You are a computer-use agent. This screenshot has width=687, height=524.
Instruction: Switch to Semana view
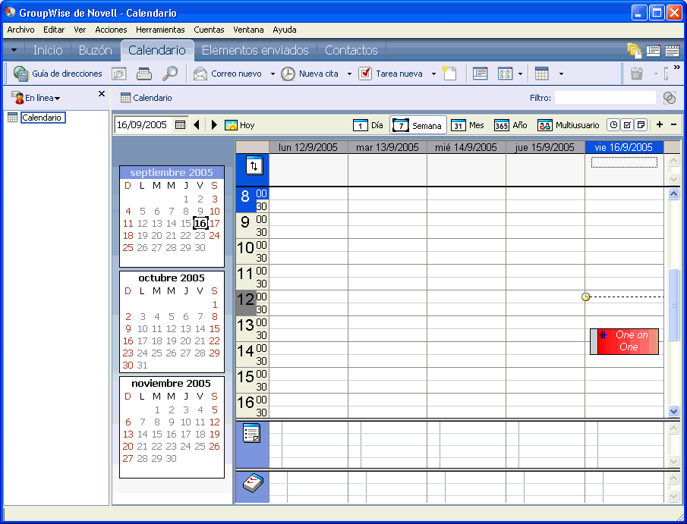pyautogui.click(x=418, y=125)
